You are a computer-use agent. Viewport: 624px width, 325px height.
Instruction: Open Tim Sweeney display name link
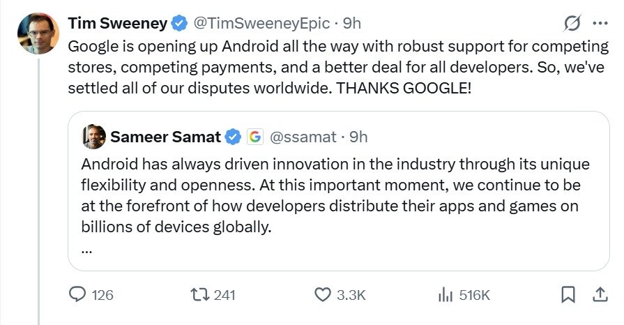coord(117,23)
